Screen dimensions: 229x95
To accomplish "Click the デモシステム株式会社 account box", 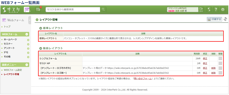I will pos(182,10).
